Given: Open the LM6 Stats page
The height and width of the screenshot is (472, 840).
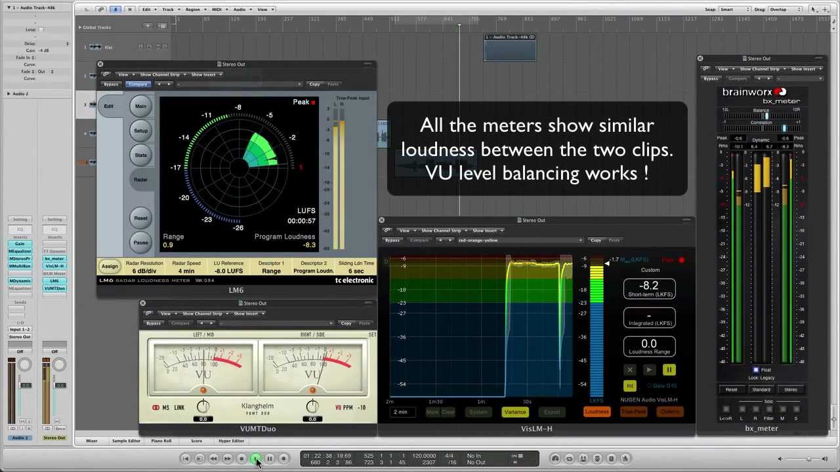Looking at the screenshot, I should coord(140,155).
